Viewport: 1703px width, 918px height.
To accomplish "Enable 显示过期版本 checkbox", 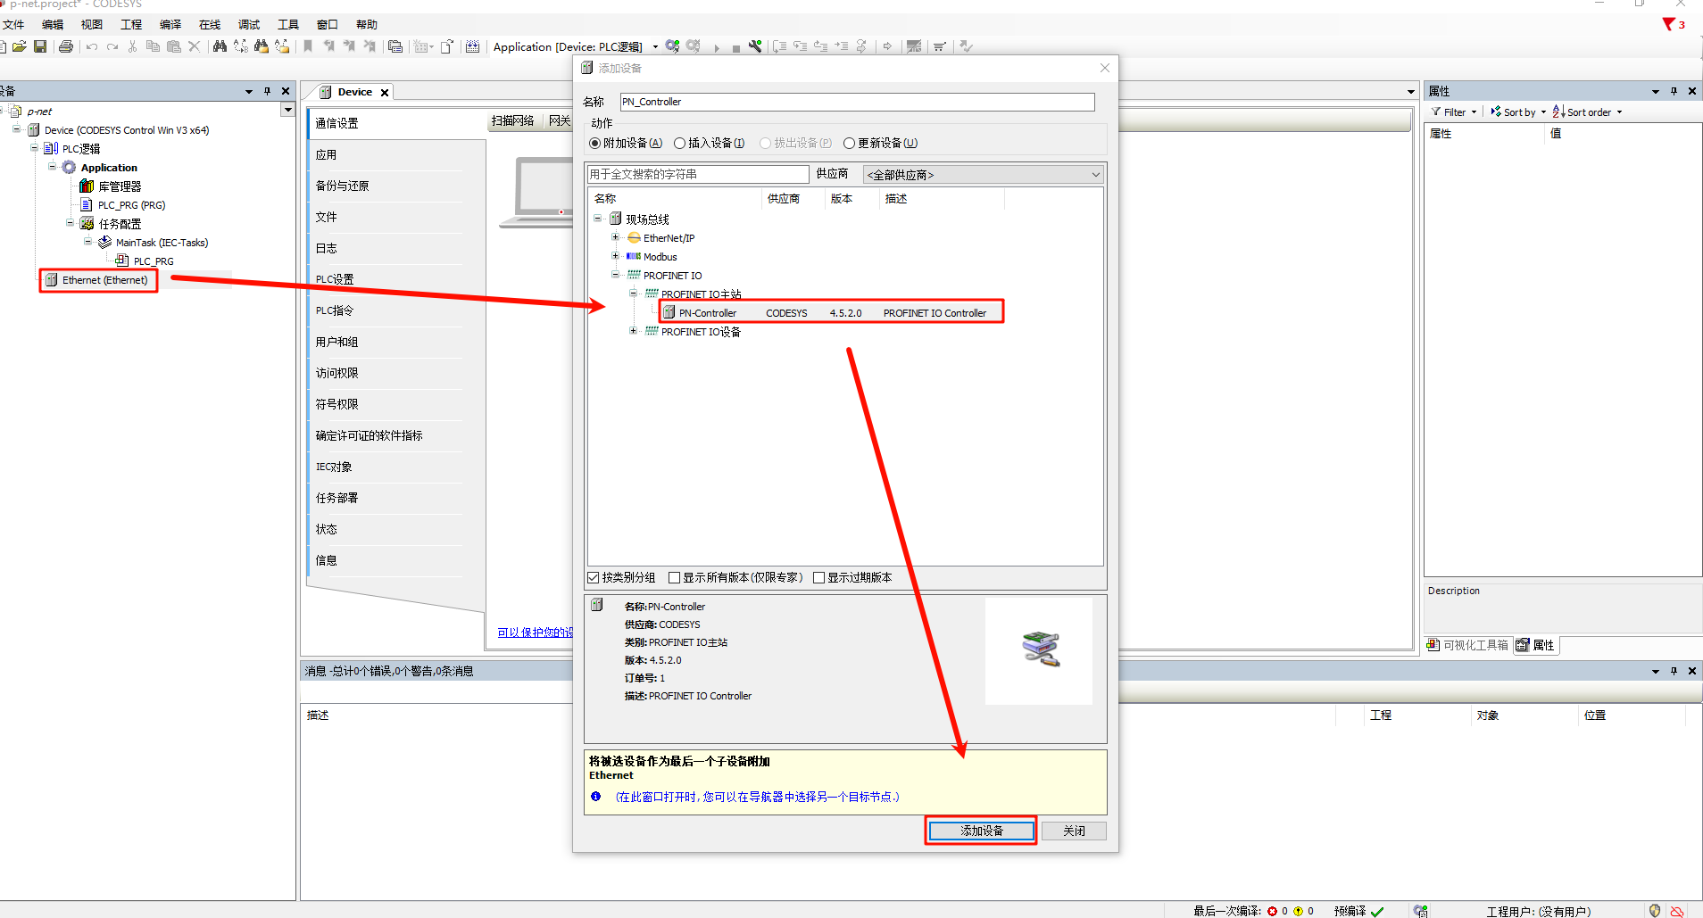I will [x=818, y=578].
